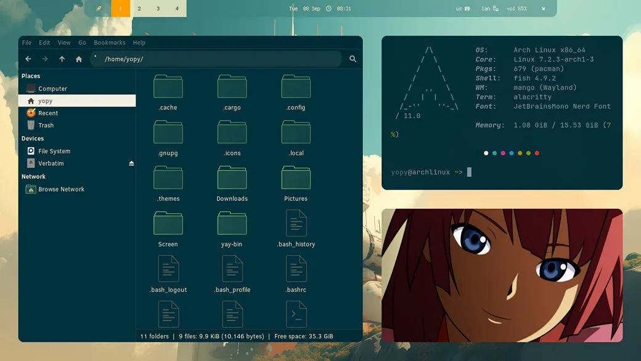Open Trash in the sidebar
641x361 pixels.
pos(77,126)
